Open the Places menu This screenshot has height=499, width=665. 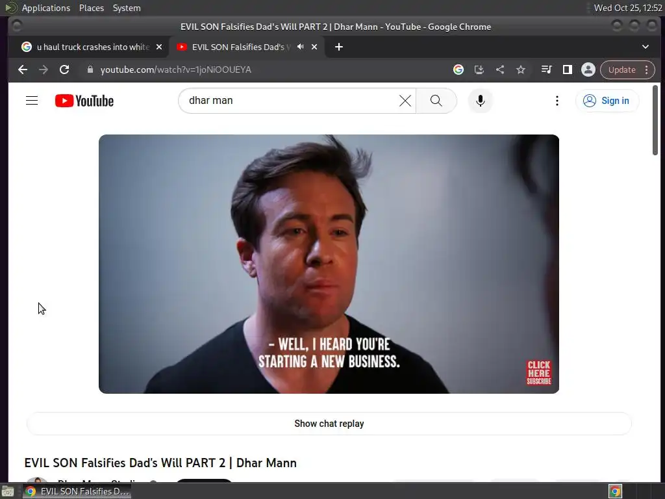click(92, 8)
